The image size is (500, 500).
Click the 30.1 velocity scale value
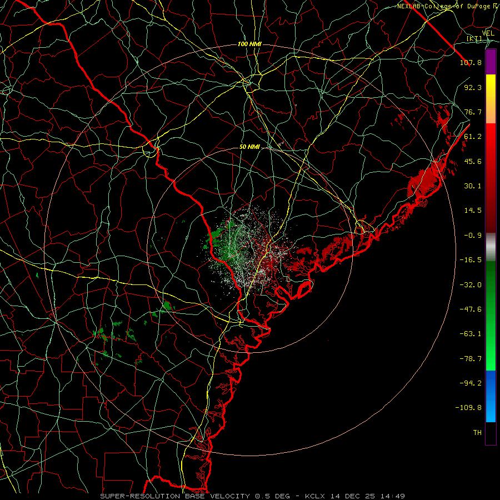(473, 186)
